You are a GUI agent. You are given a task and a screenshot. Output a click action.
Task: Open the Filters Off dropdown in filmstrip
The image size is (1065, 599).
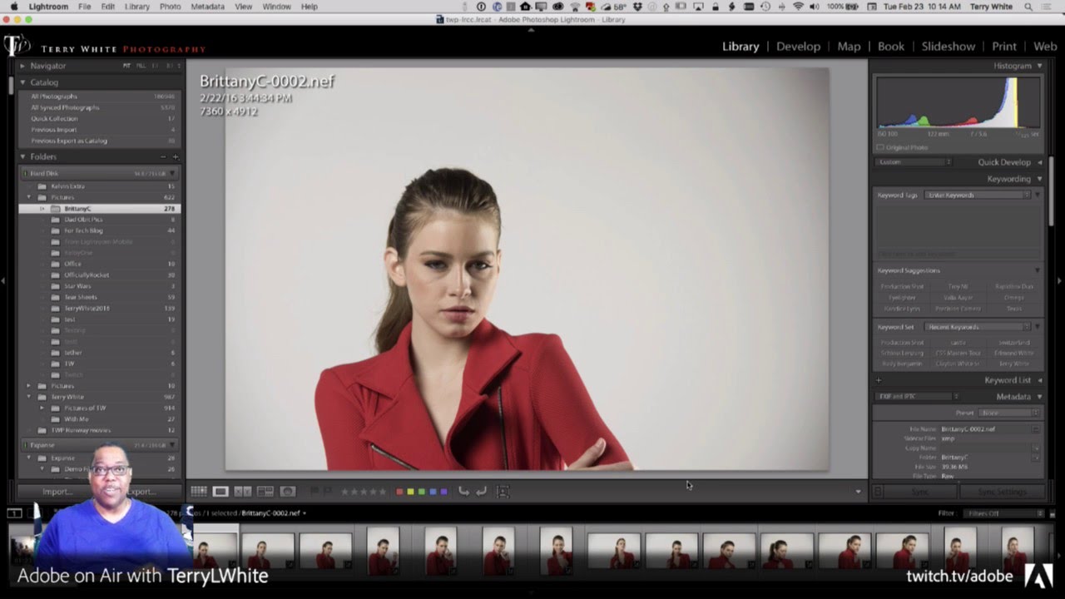click(1004, 513)
